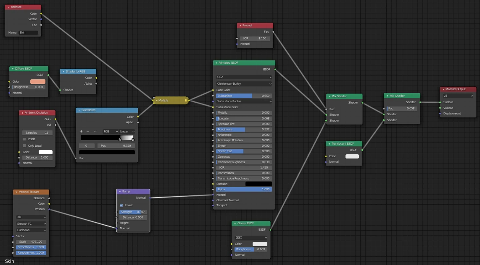Click the Attribute Color output socket
This screenshot has width=480, height=265.
click(41, 13)
